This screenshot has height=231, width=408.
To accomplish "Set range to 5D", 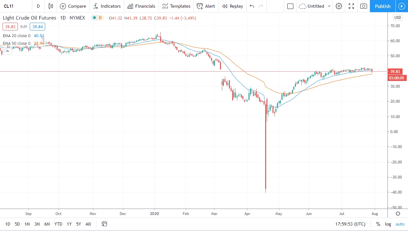I will pyautogui.click(x=17, y=224).
